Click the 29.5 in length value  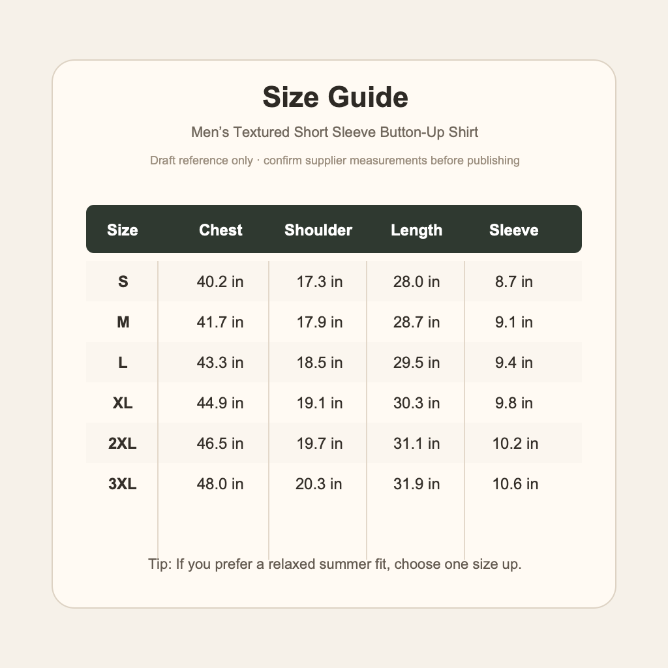pyautogui.click(x=416, y=363)
